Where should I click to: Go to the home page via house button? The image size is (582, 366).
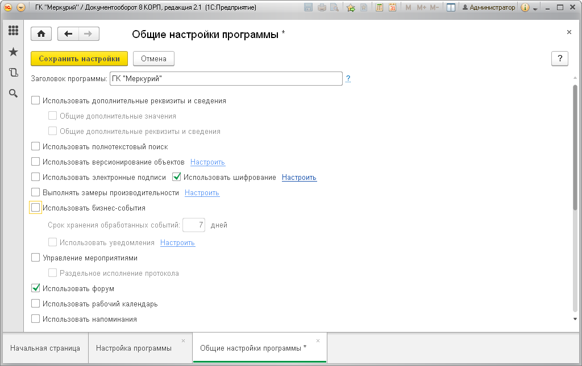[x=41, y=34]
